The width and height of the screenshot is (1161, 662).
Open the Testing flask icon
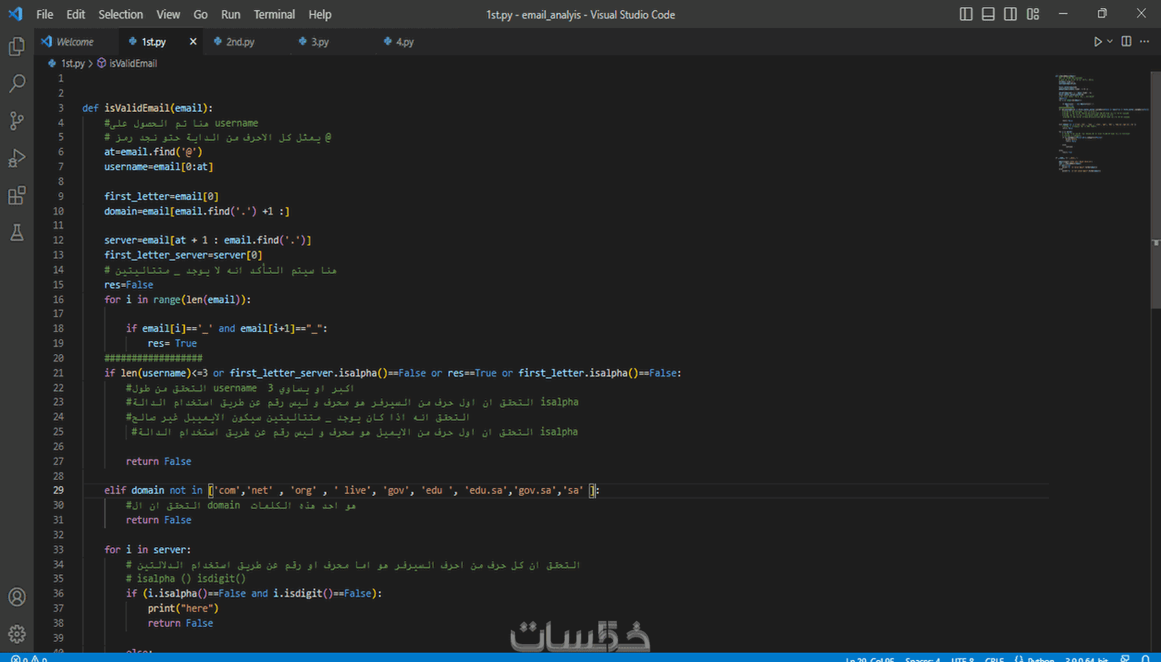point(16,233)
